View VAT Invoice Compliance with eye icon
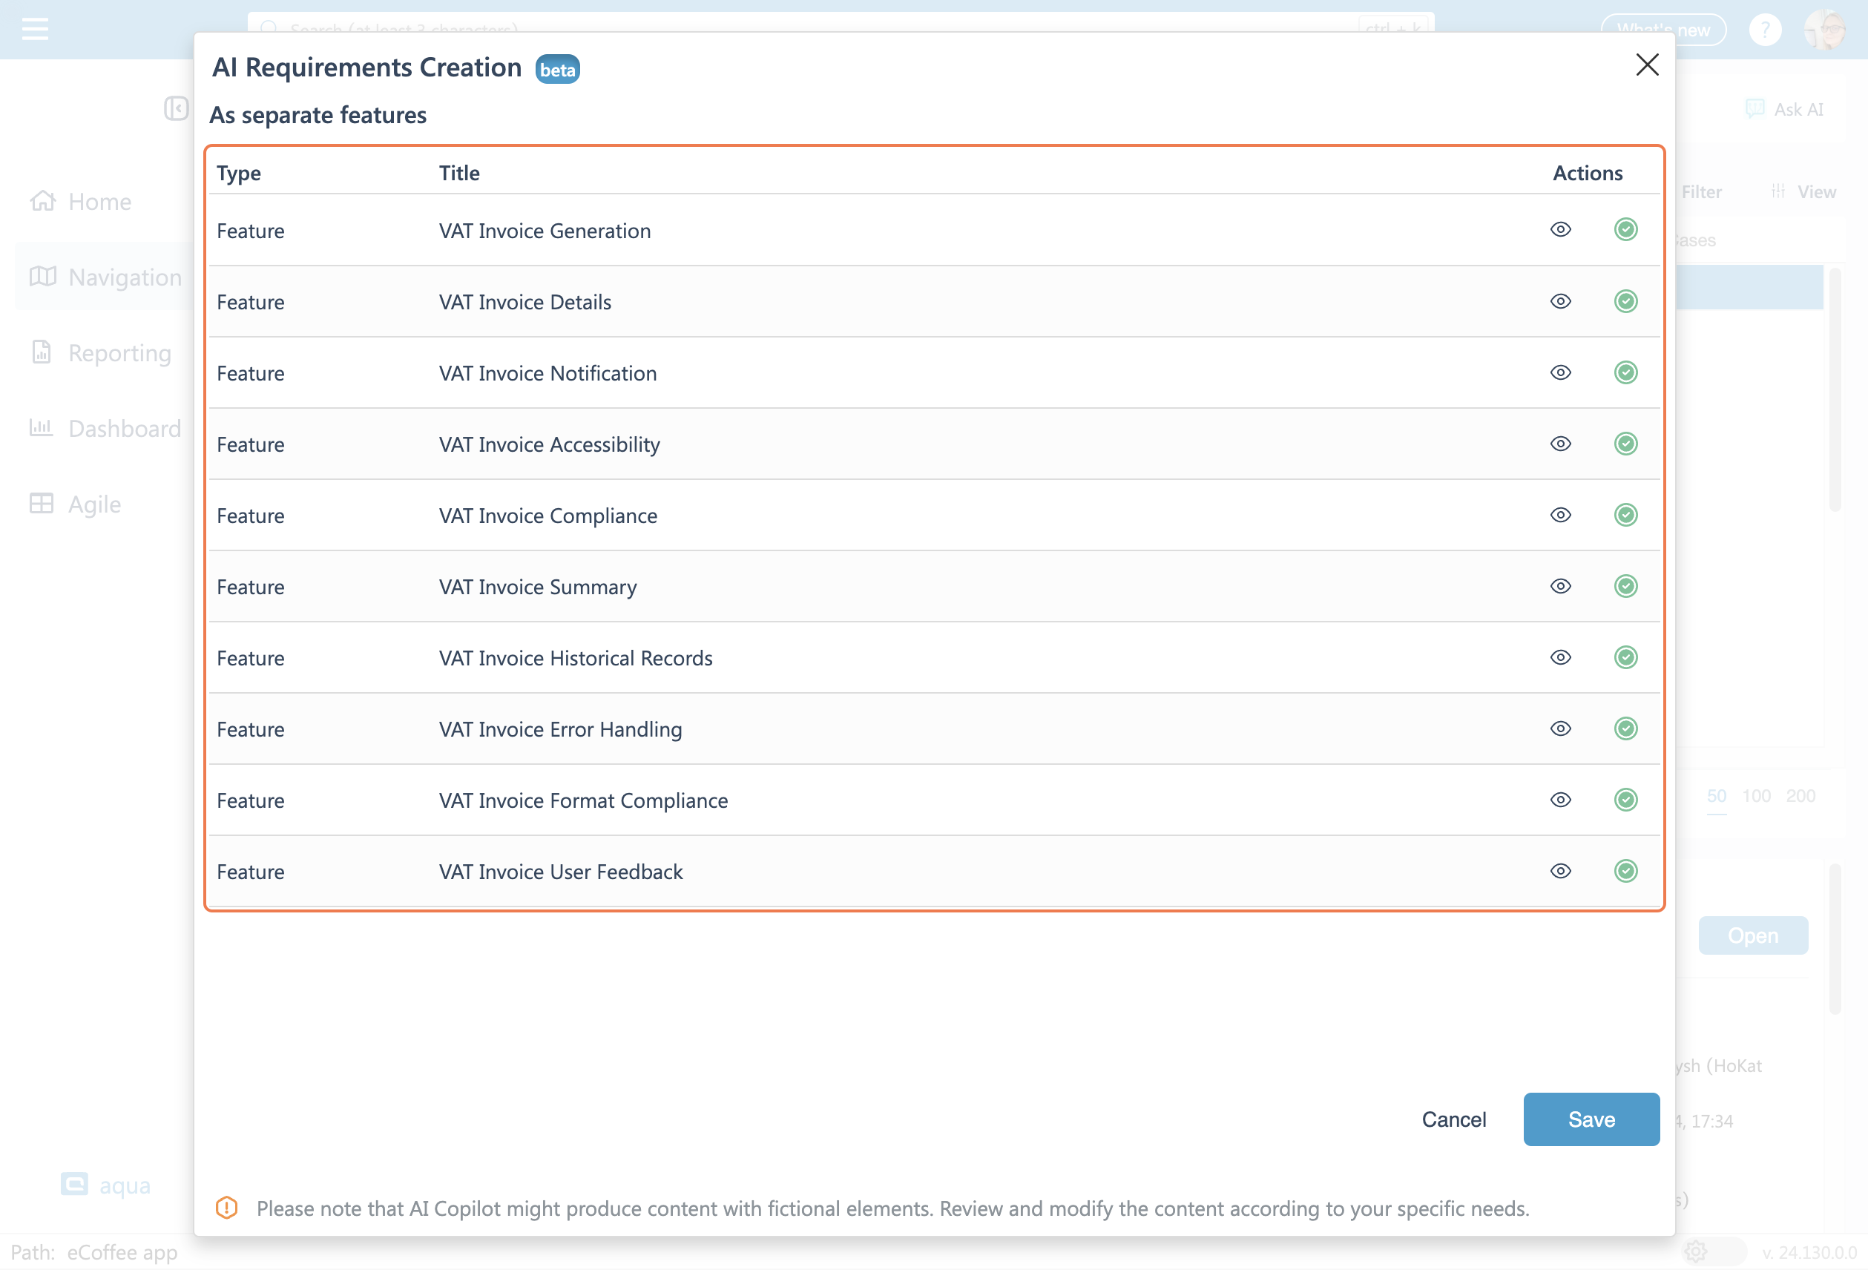1868x1270 pixels. (1560, 516)
